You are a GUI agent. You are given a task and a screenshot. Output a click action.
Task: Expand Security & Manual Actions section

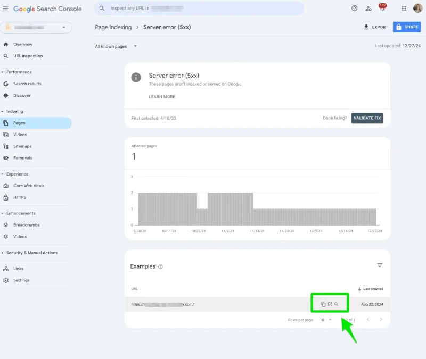tap(3, 253)
